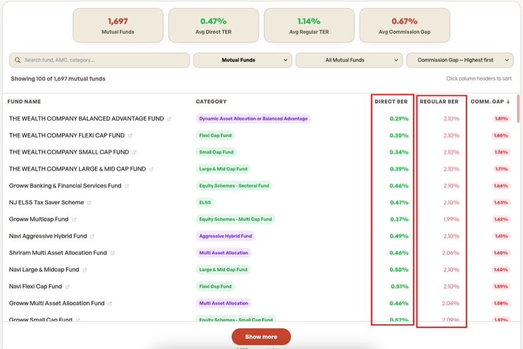This screenshot has width=523, height=349.
Task: Click Flexi Cap Fund tag in Wealth Company row
Action: click(x=215, y=136)
